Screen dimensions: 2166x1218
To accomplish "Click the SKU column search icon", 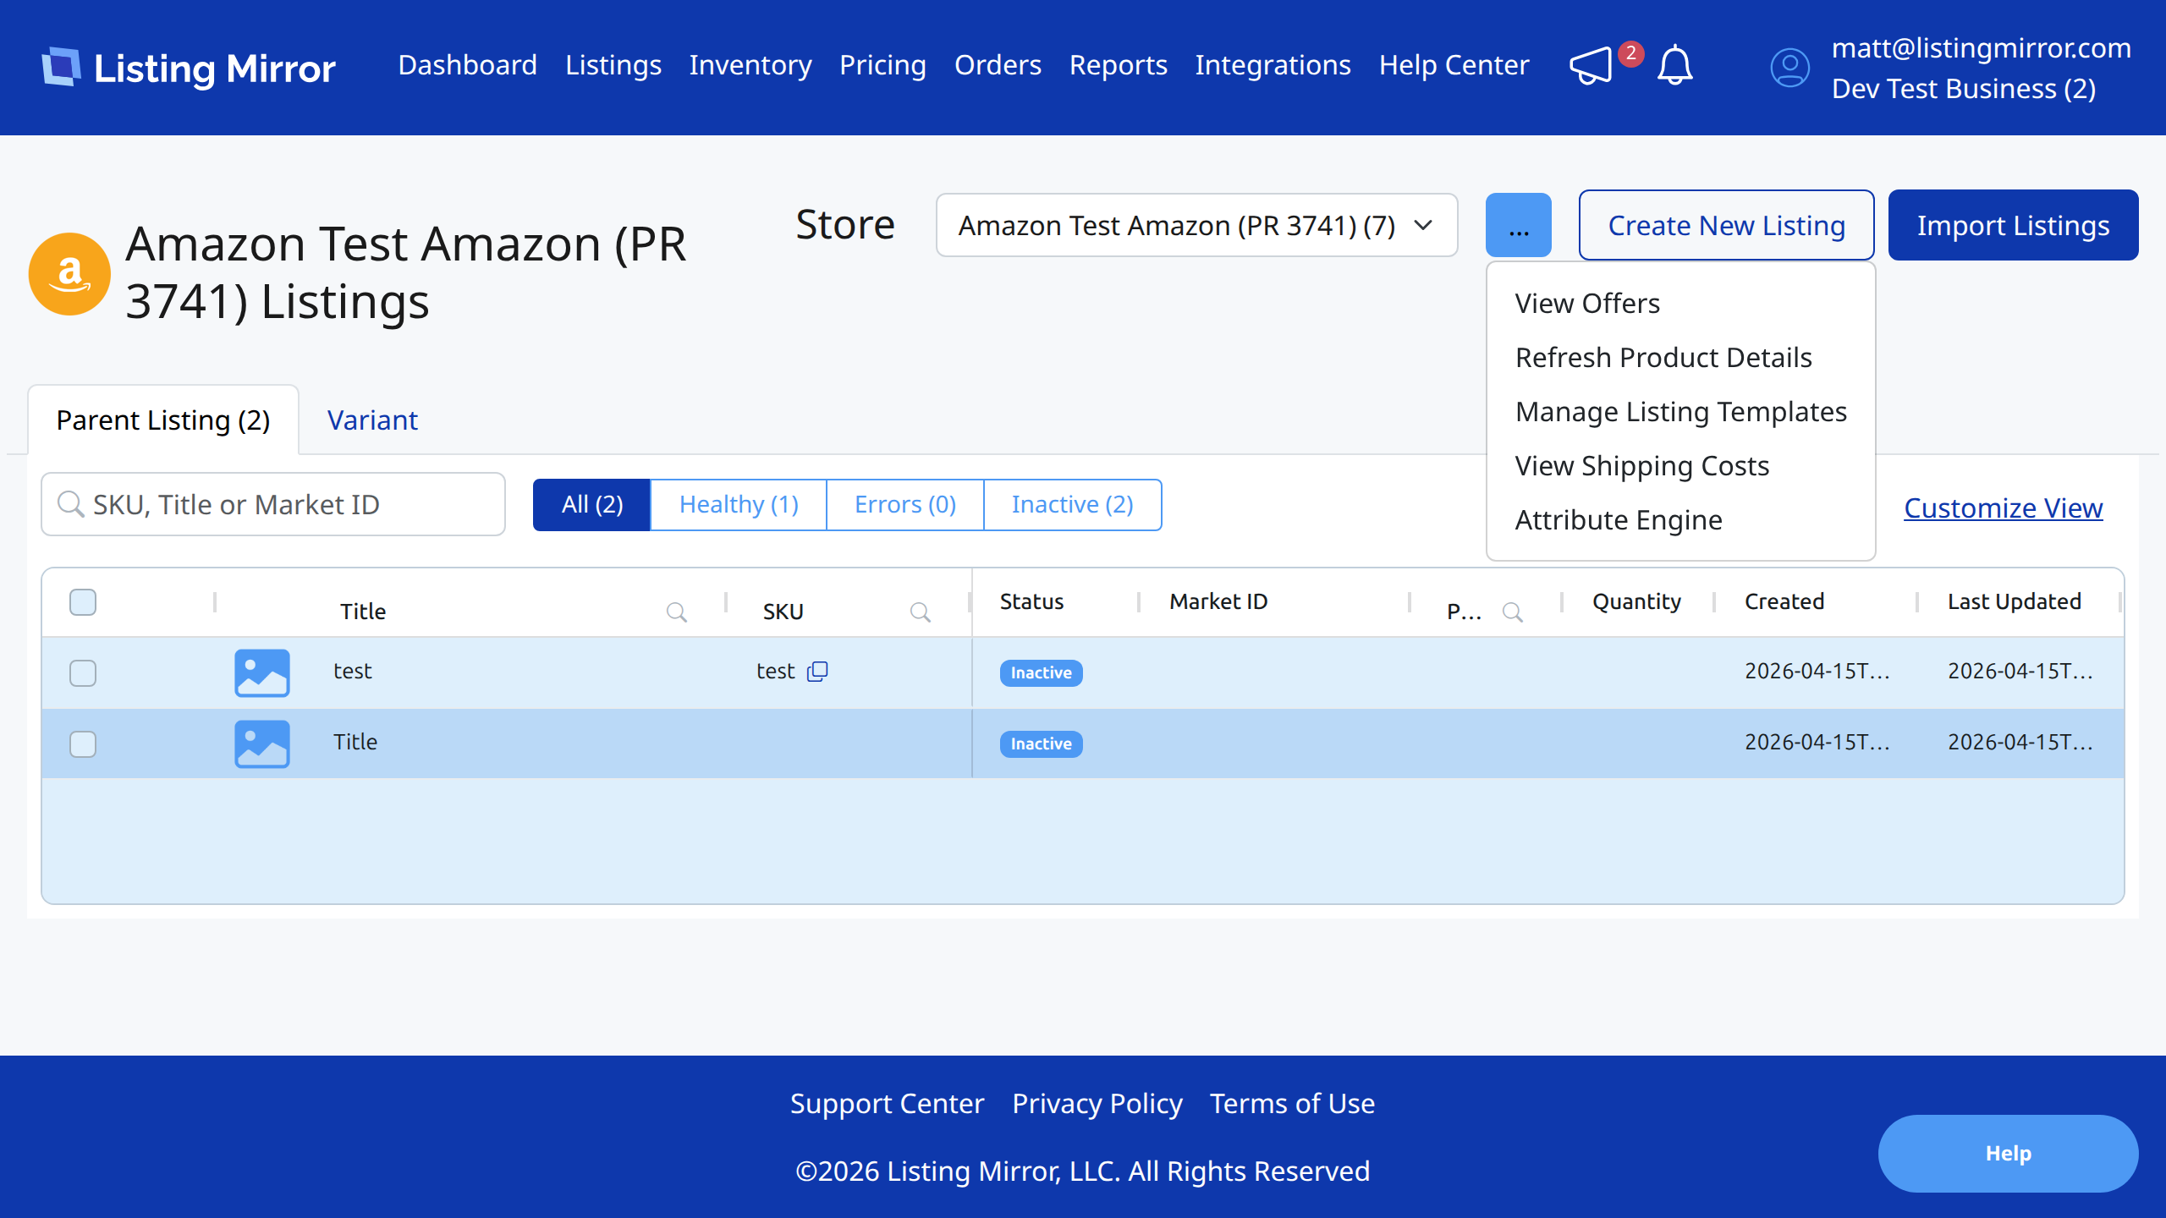I will (x=920, y=612).
